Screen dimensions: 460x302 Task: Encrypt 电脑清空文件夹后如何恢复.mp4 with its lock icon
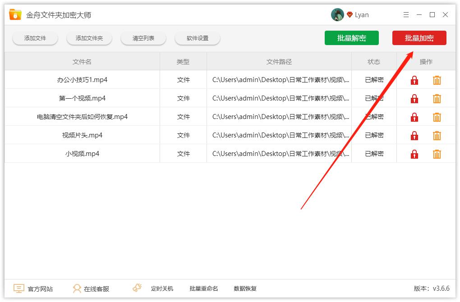click(414, 116)
